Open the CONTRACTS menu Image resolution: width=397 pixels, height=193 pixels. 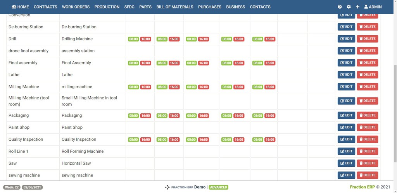point(45,7)
